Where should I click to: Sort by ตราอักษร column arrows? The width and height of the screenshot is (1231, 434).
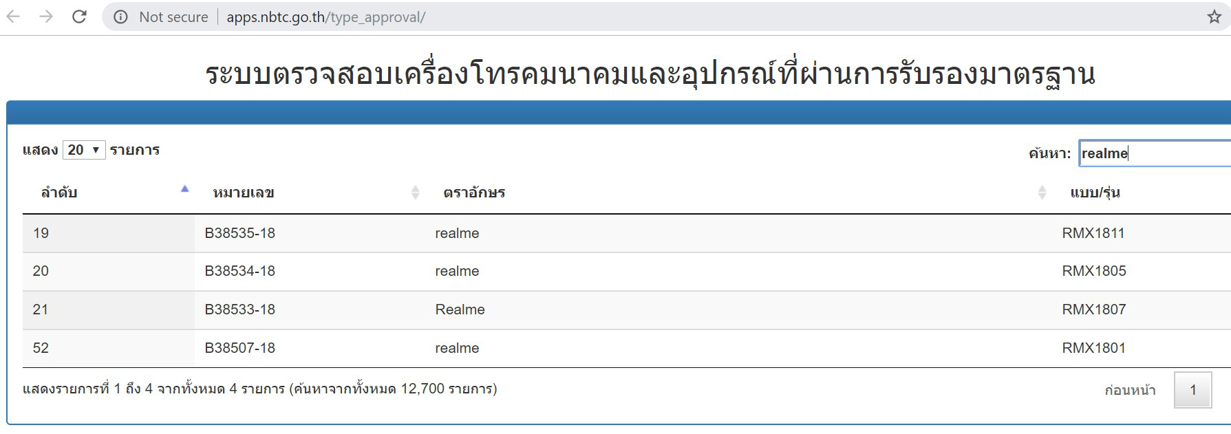click(1042, 193)
